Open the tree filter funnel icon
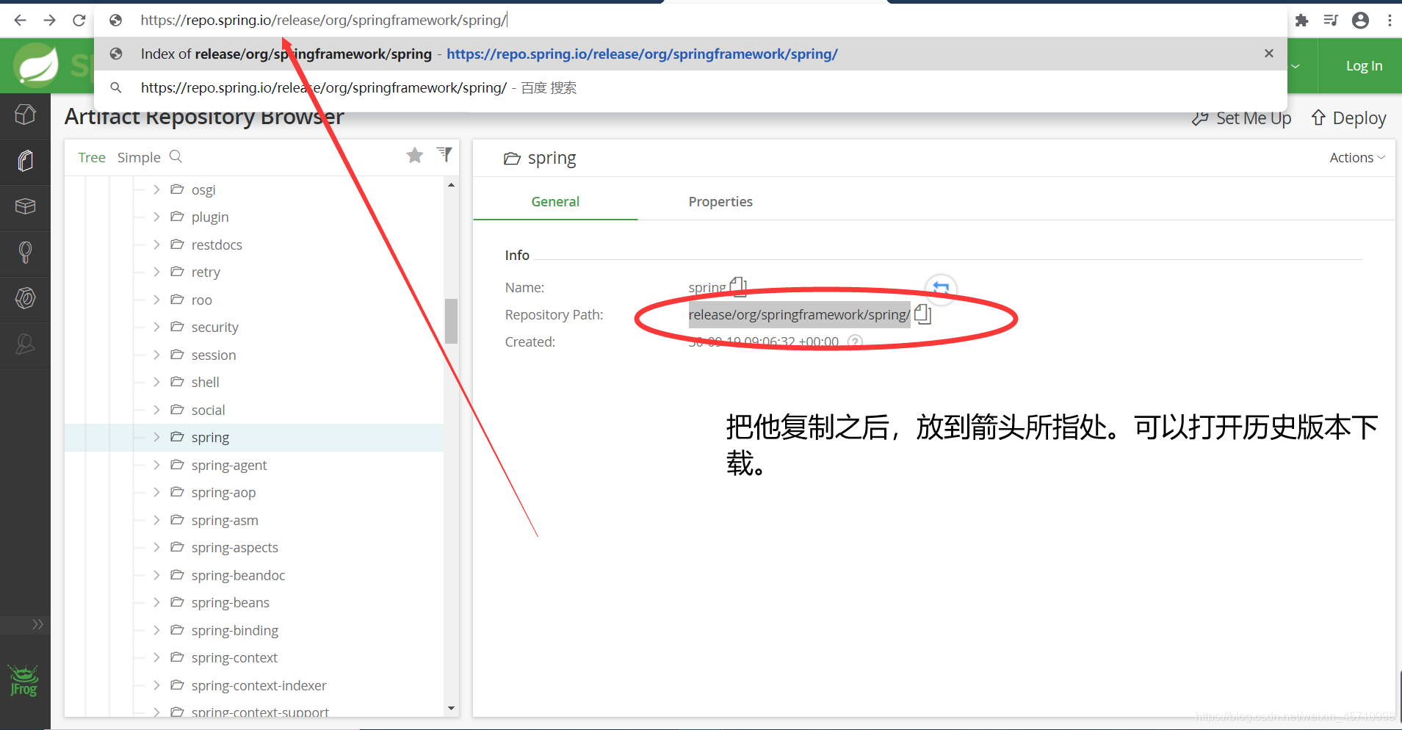Viewport: 1402px width, 730px height. click(x=444, y=154)
